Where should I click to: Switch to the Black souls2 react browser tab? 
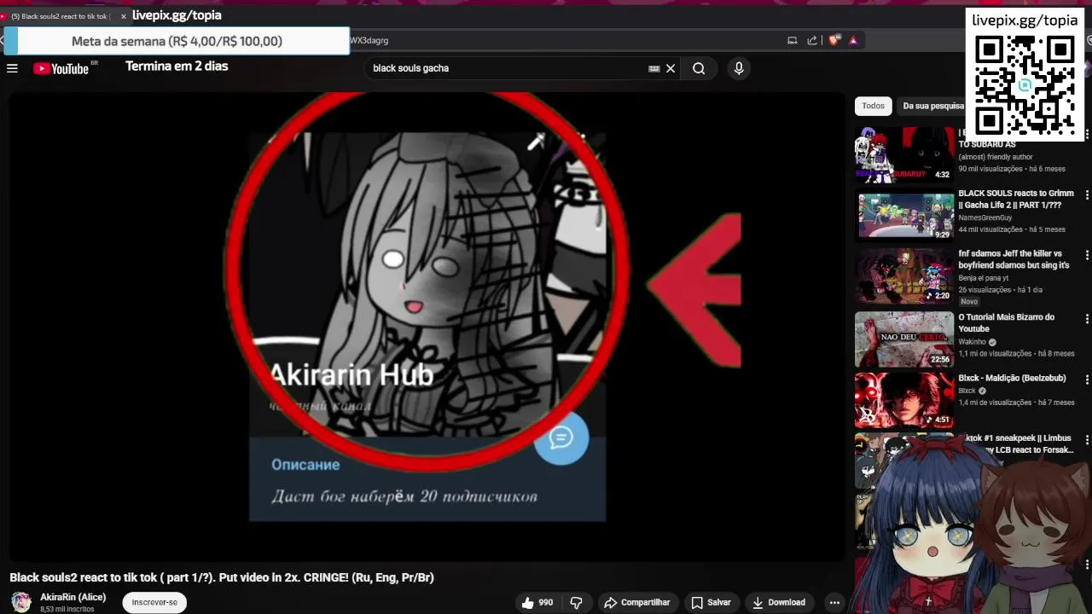[60, 16]
